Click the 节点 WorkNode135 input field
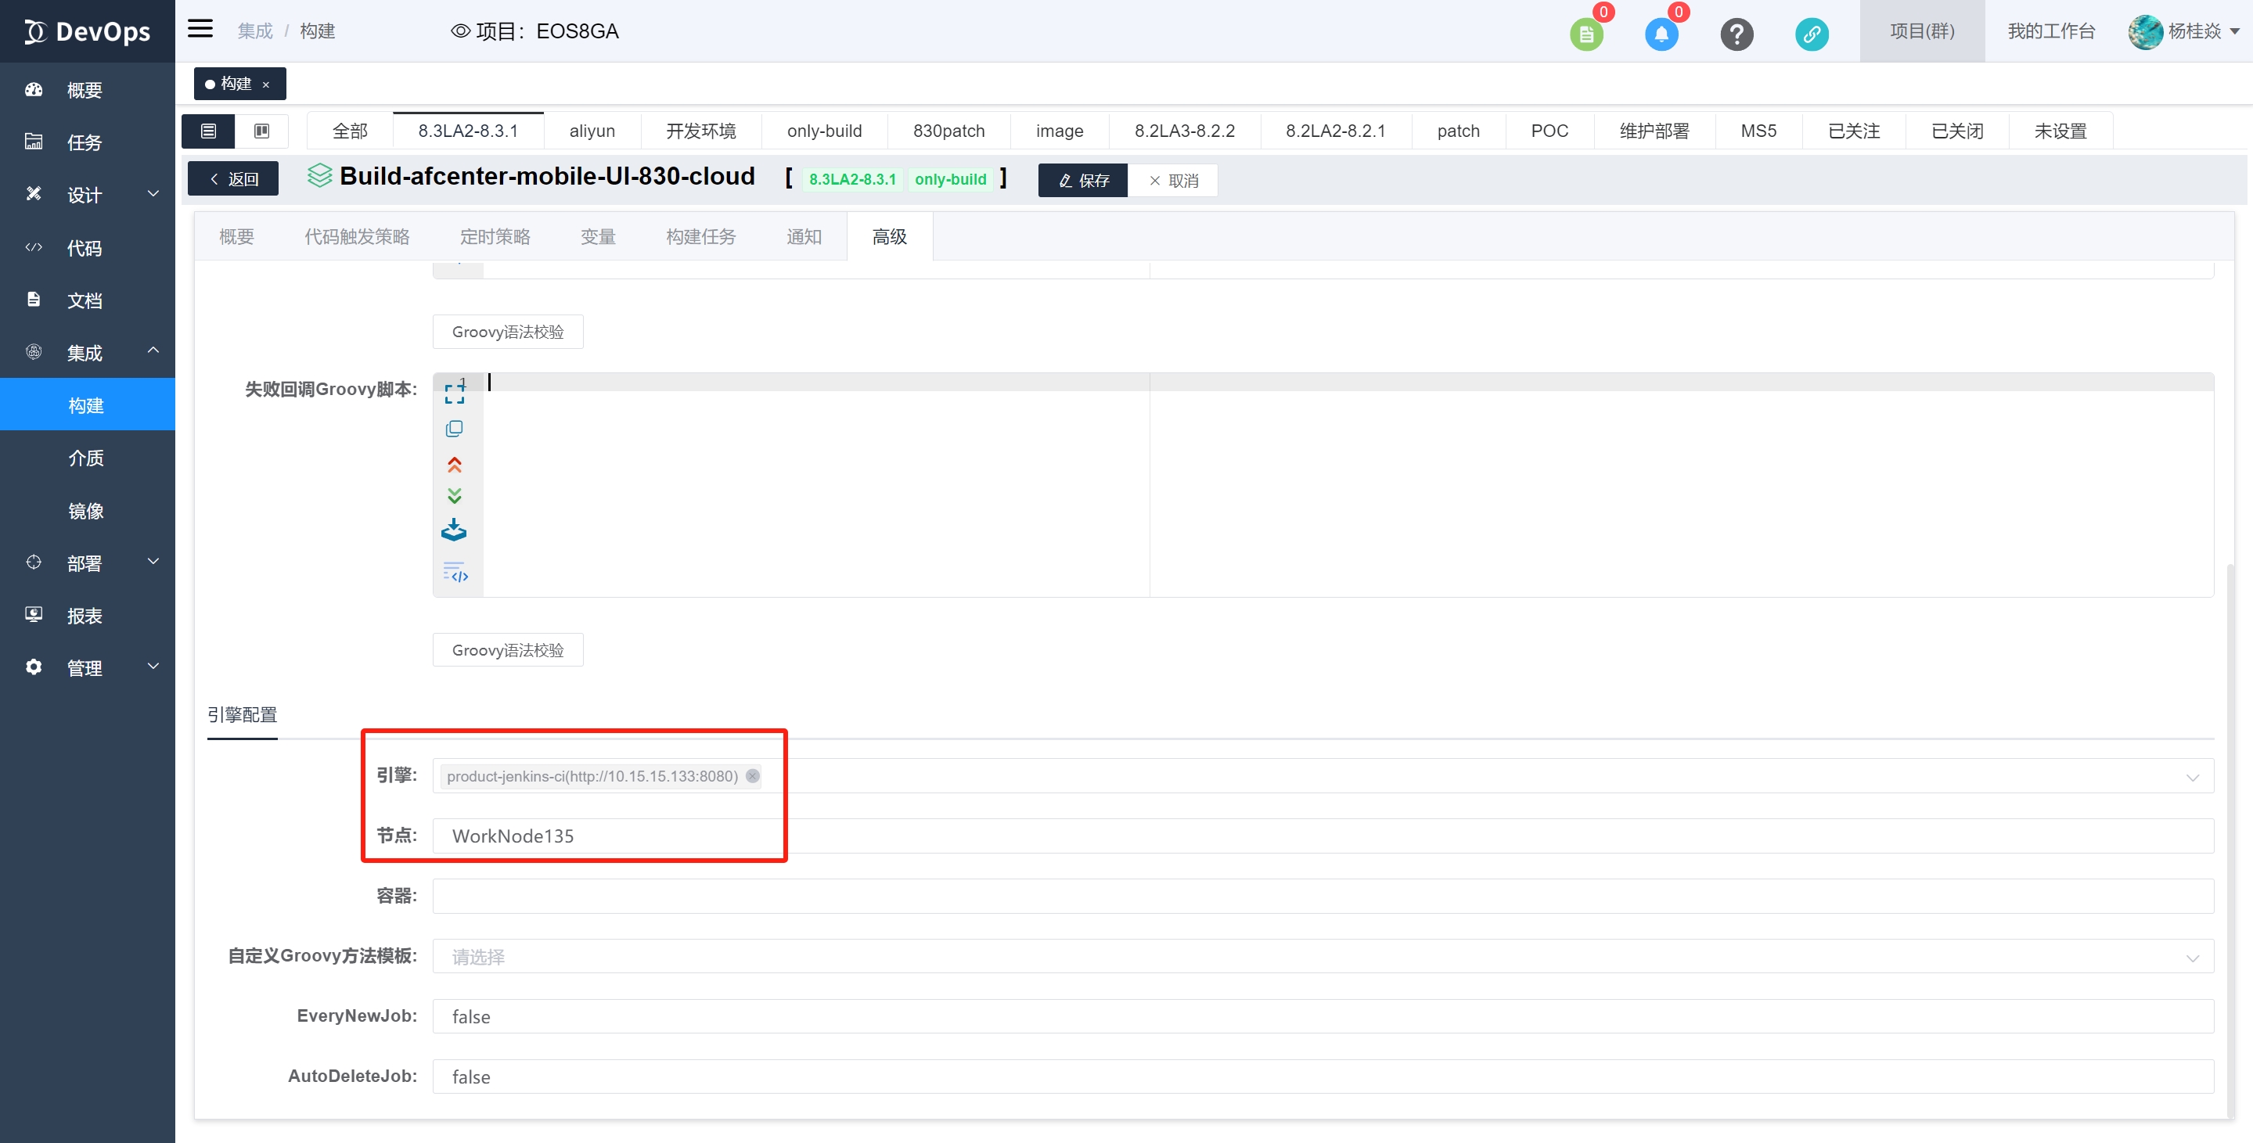Image resolution: width=2253 pixels, height=1143 pixels. tap(1322, 836)
